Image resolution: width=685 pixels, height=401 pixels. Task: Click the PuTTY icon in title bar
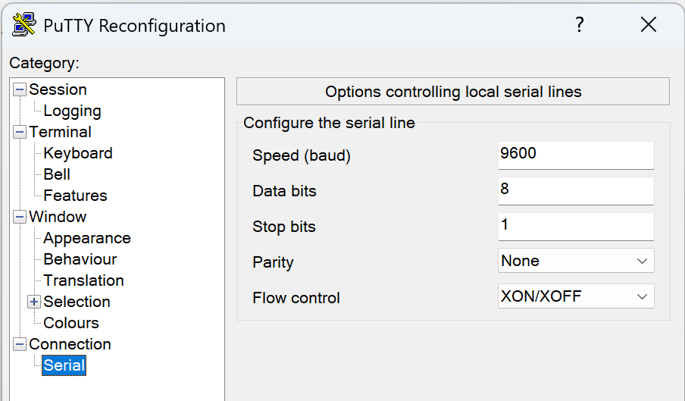24,25
